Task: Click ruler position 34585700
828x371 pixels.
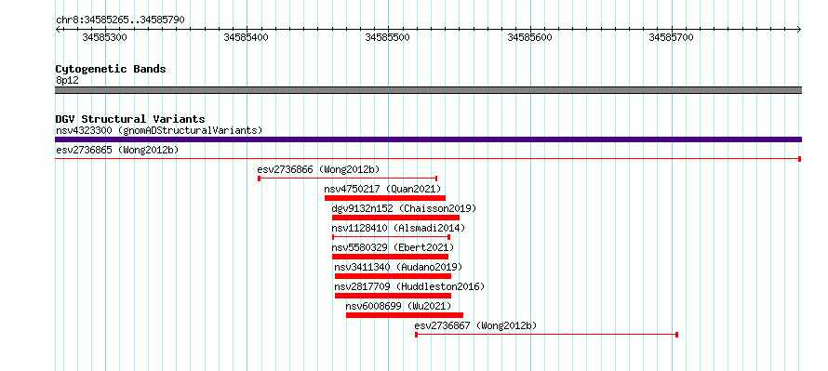Action: coord(671,37)
